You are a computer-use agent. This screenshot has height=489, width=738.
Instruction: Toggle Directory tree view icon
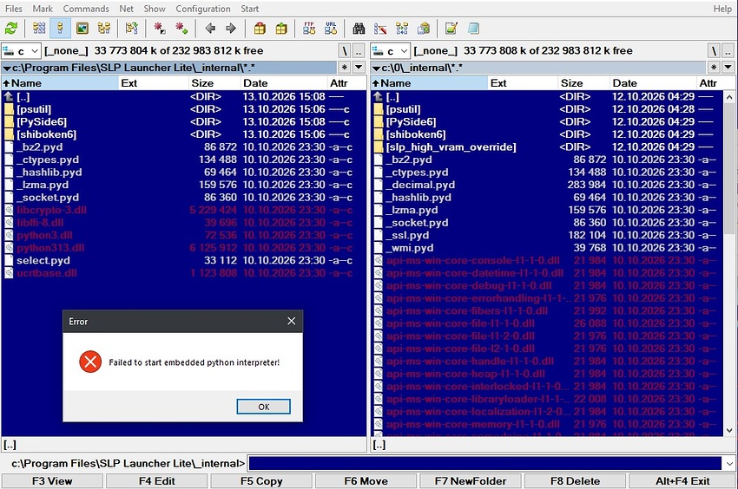[x=103, y=29]
